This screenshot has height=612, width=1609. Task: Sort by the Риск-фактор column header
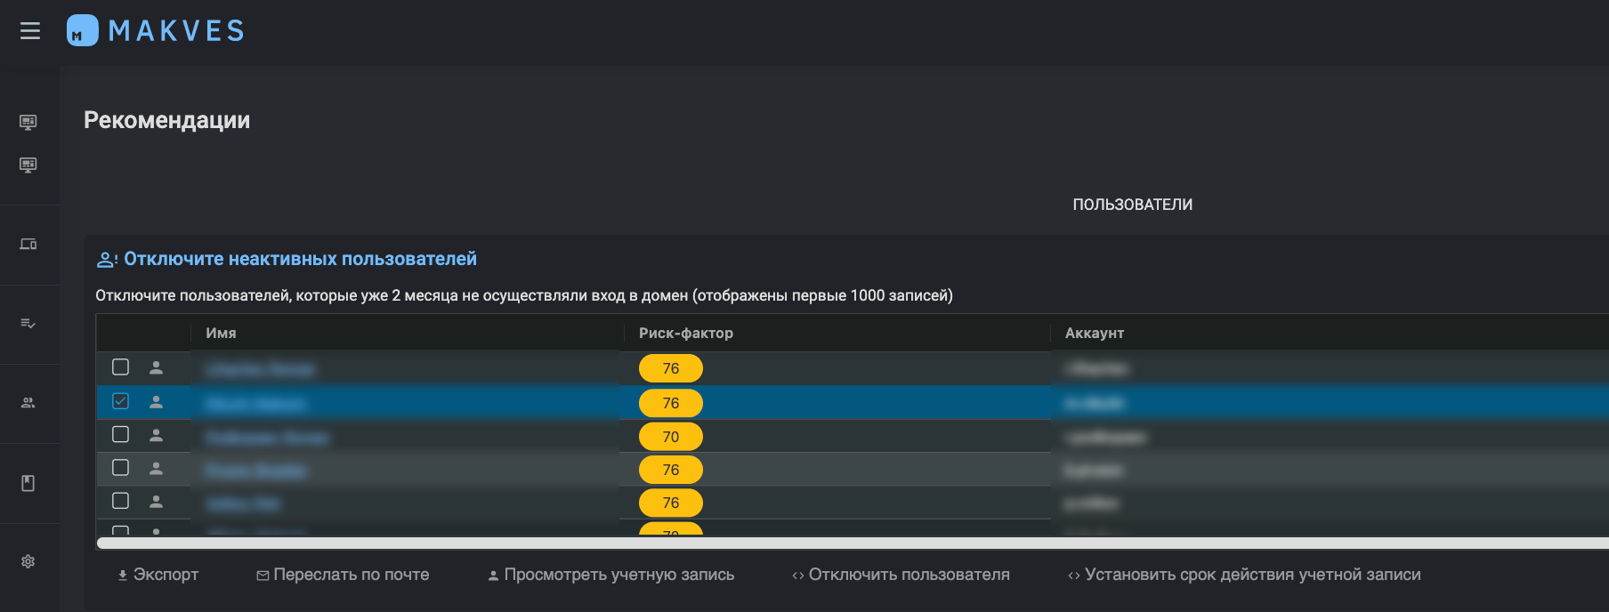pos(686,333)
